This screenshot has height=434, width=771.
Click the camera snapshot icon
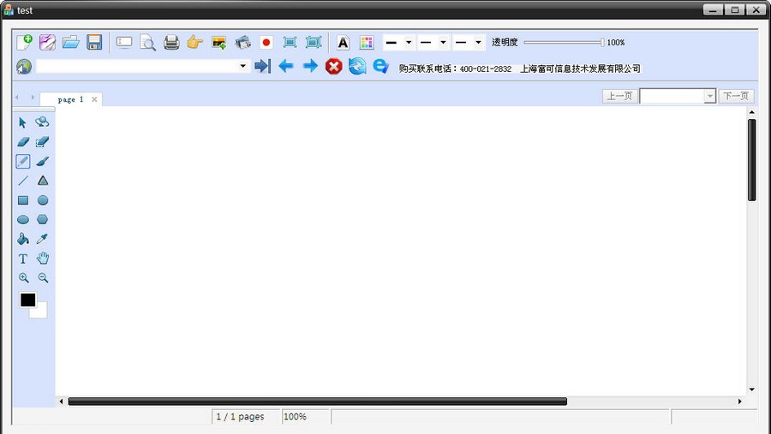pyautogui.click(x=242, y=43)
